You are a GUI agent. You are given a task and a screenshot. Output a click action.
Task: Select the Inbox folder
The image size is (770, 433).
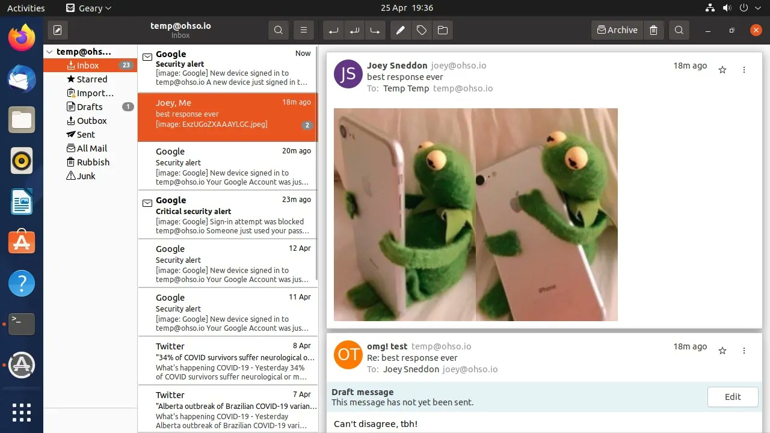tap(90, 65)
